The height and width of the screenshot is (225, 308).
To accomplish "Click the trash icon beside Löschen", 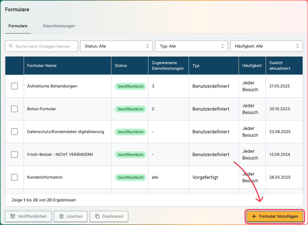I will click(61, 216).
